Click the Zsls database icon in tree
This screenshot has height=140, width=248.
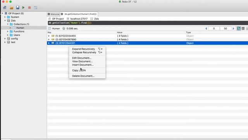click(x=9, y=21)
